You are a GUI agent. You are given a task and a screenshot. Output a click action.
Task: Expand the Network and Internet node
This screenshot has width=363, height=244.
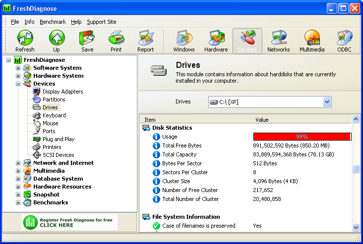pyautogui.click(x=18, y=163)
